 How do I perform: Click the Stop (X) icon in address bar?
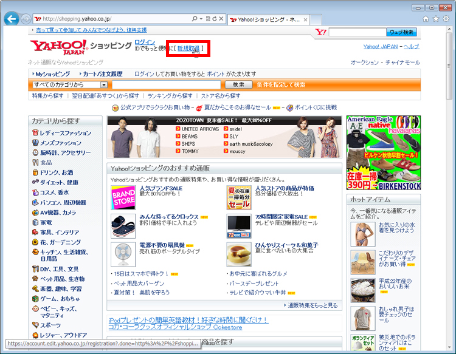point(221,19)
